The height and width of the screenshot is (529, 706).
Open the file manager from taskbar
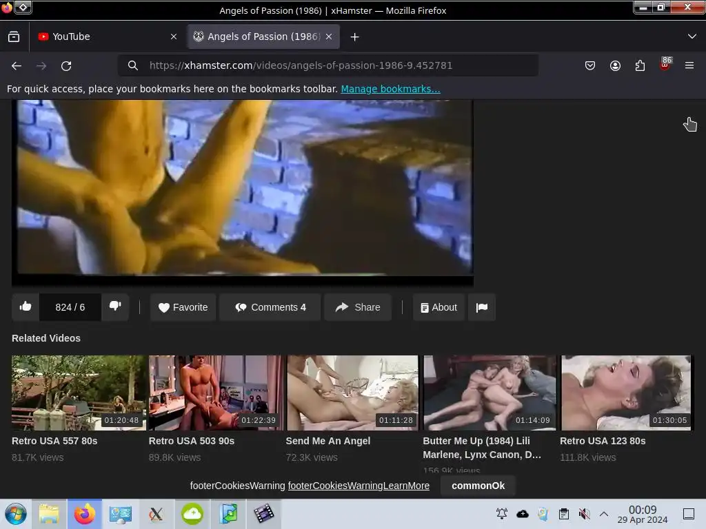49,514
